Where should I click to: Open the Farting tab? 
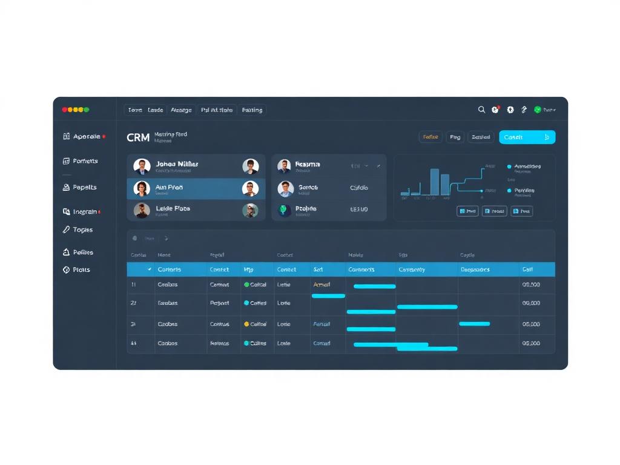point(252,110)
